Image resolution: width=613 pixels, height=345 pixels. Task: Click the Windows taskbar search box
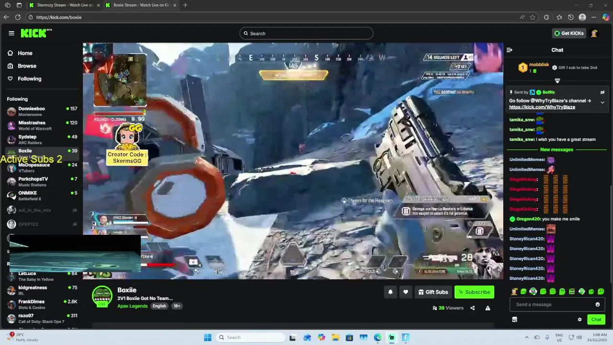[x=250, y=337]
